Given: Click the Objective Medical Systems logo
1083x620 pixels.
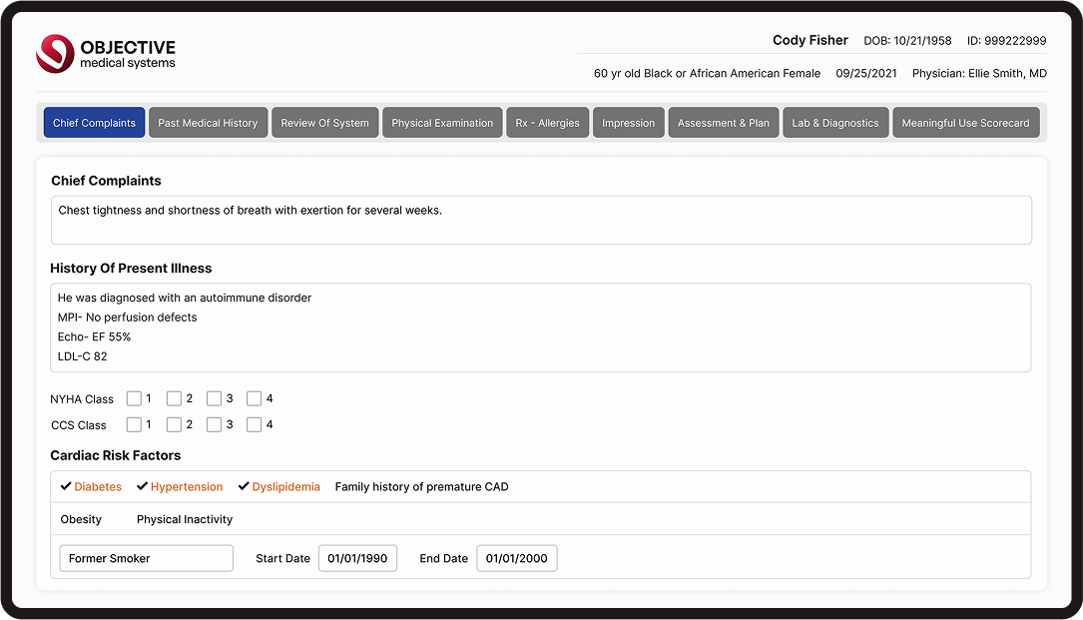Looking at the screenshot, I should click(x=106, y=54).
